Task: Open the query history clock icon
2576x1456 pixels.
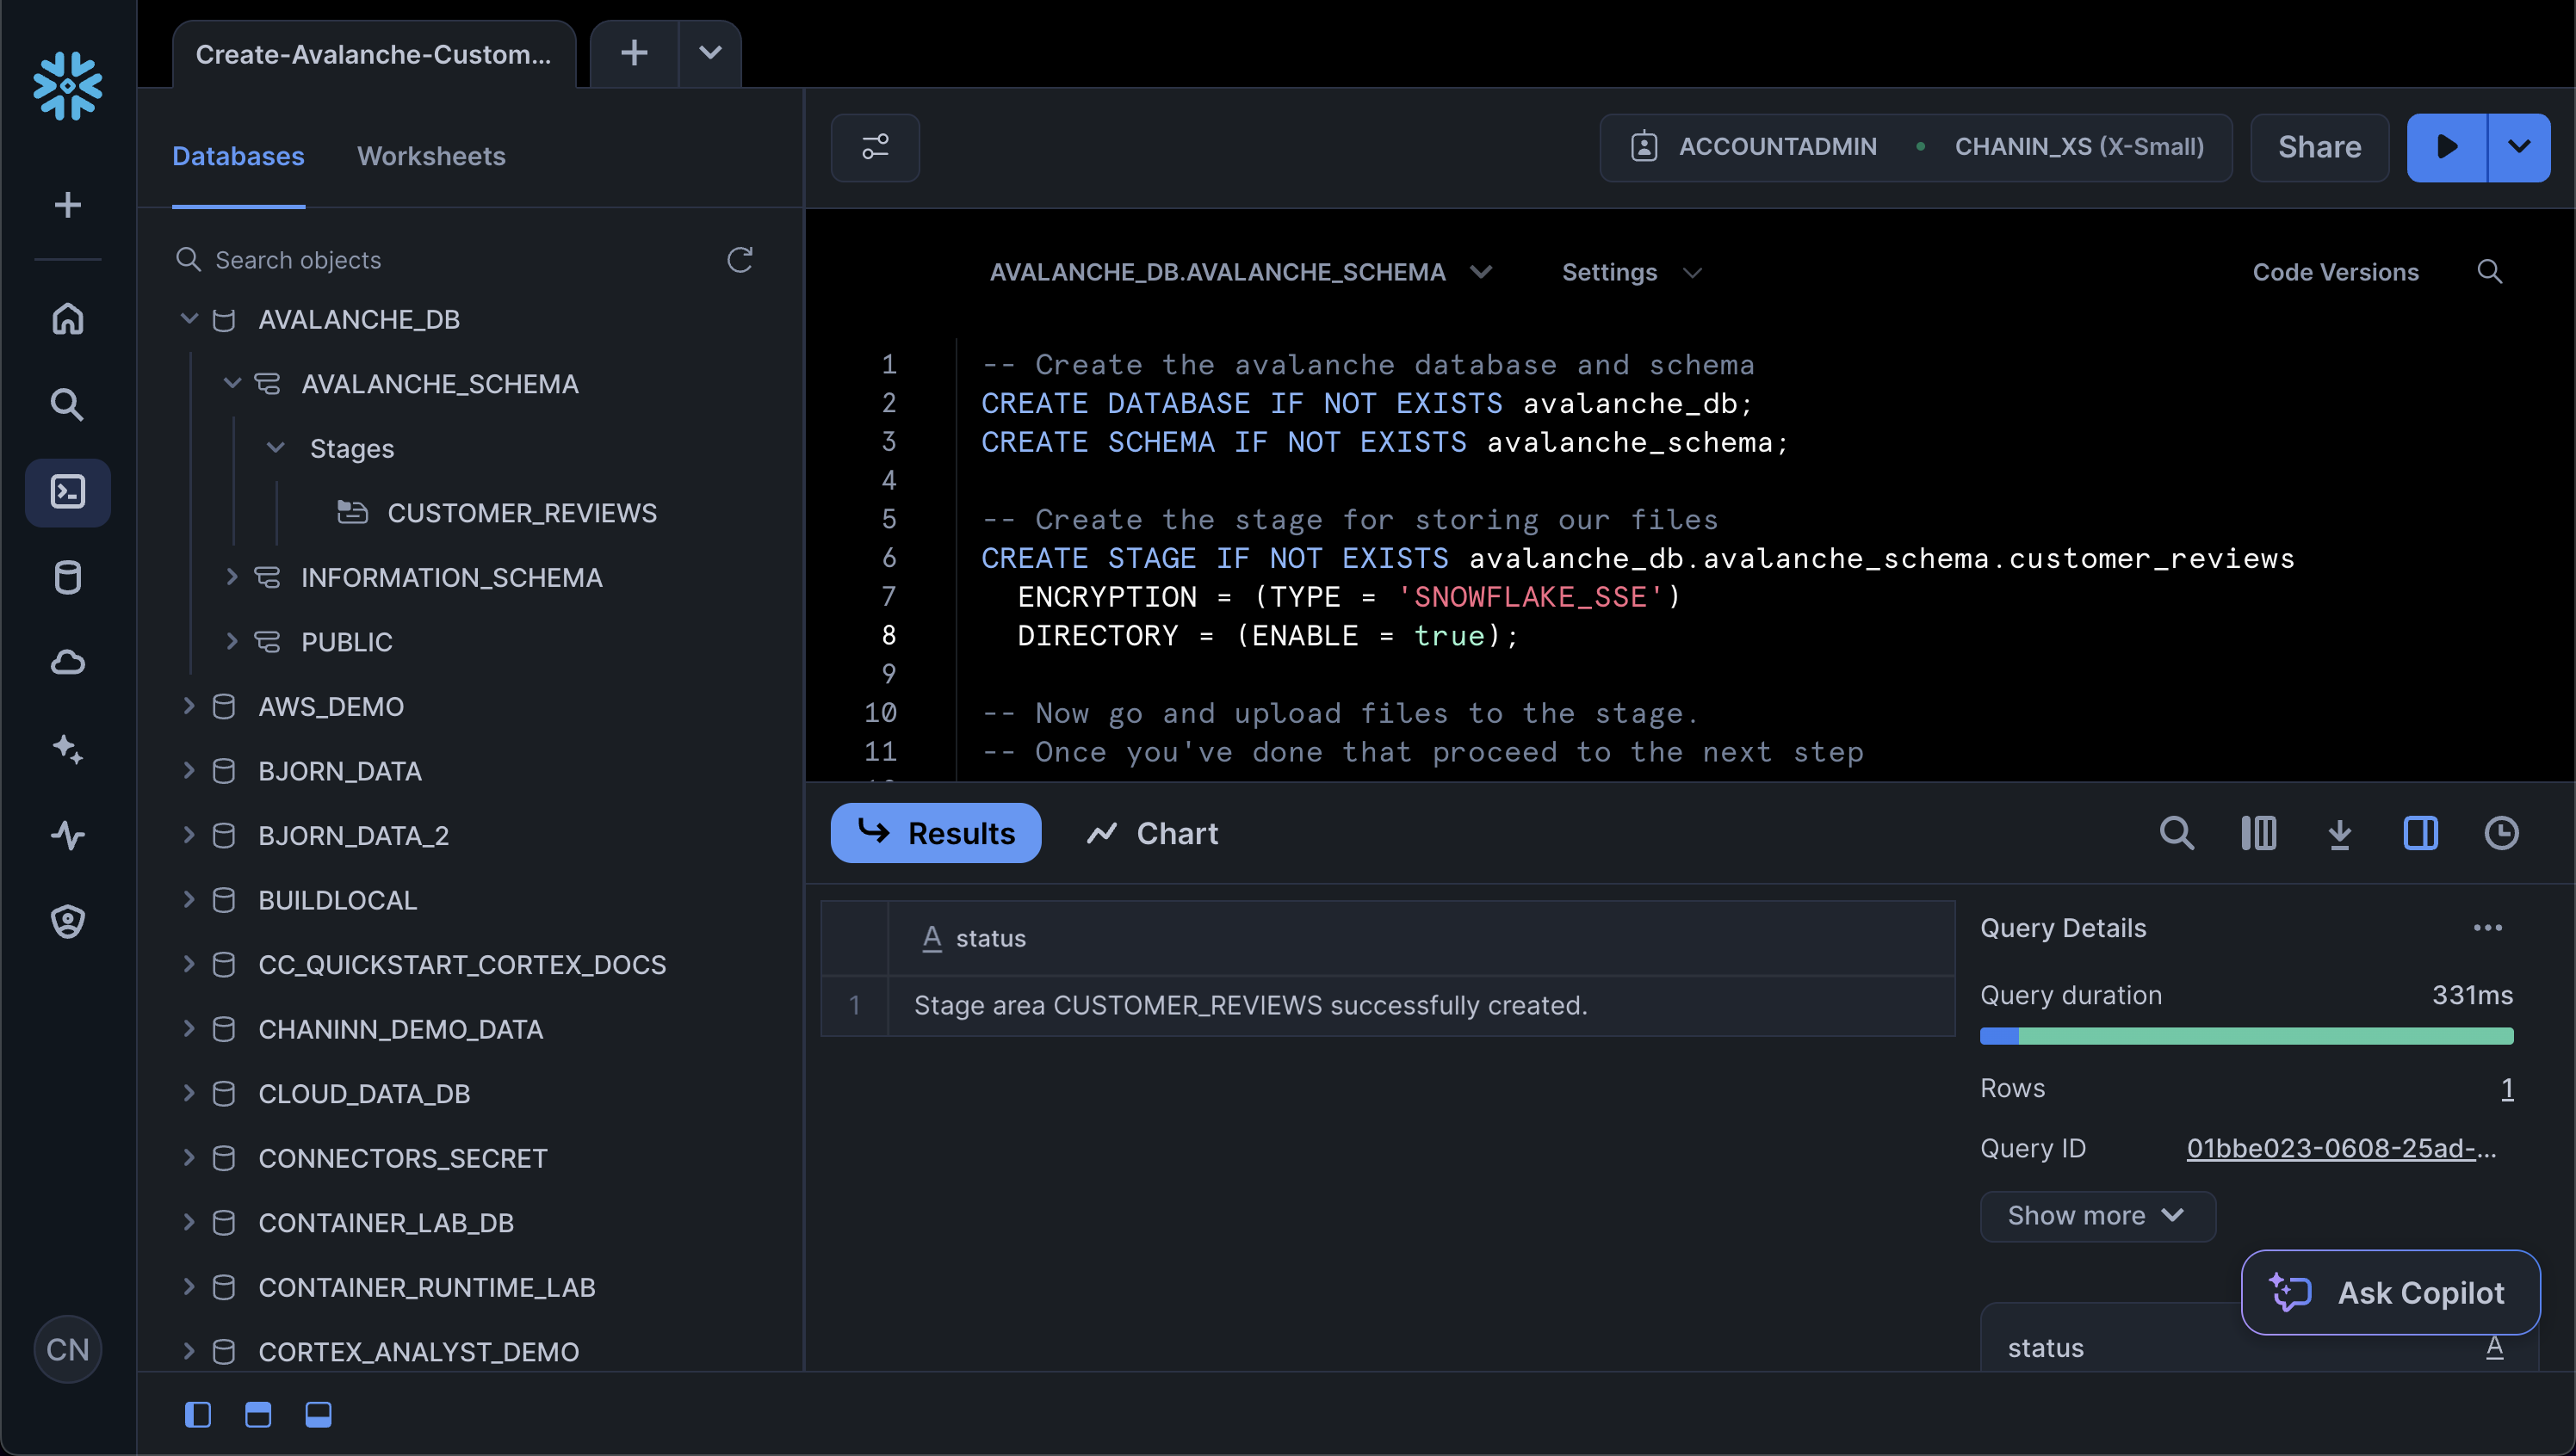Action: 2501,833
